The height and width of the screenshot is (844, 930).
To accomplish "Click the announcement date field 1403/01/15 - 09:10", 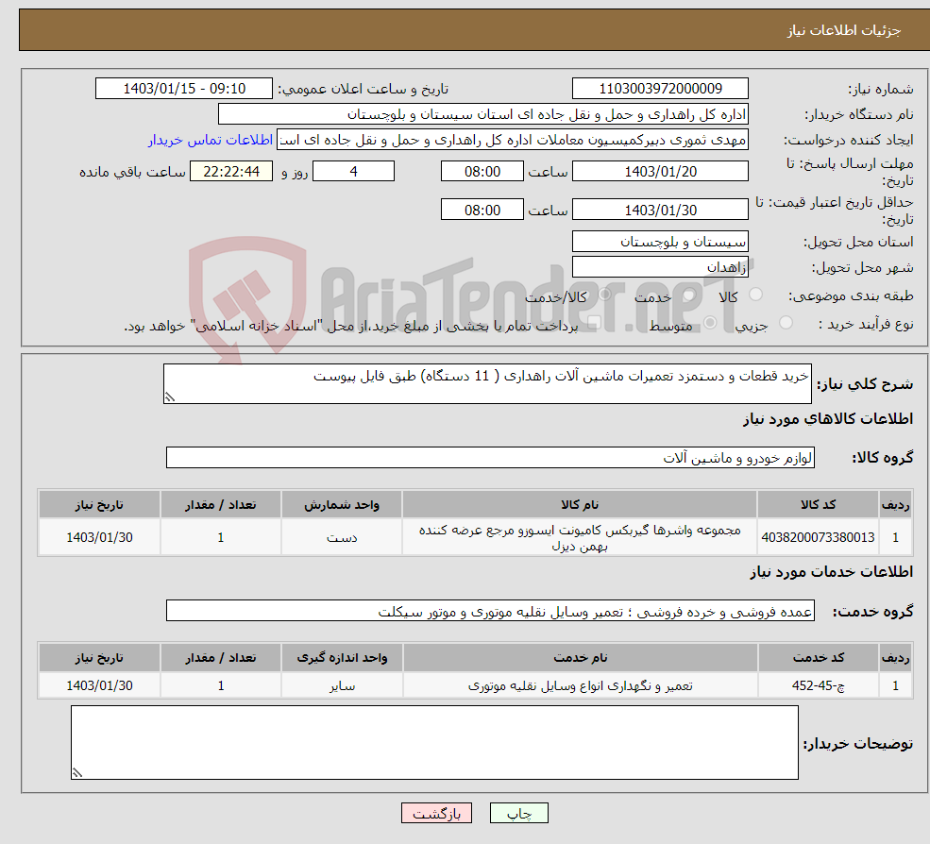I will (x=184, y=89).
